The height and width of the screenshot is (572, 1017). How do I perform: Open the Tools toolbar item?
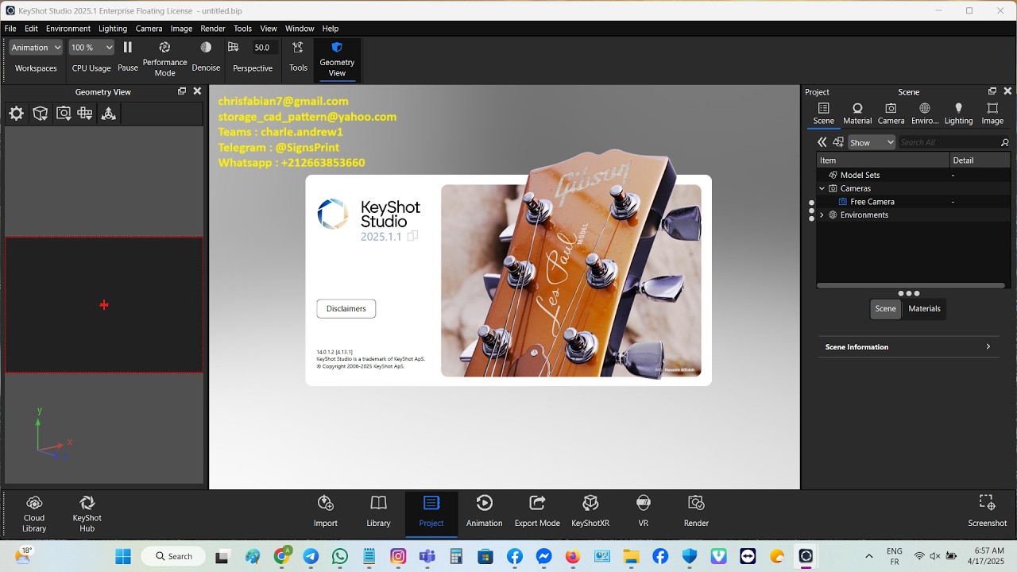(298, 57)
